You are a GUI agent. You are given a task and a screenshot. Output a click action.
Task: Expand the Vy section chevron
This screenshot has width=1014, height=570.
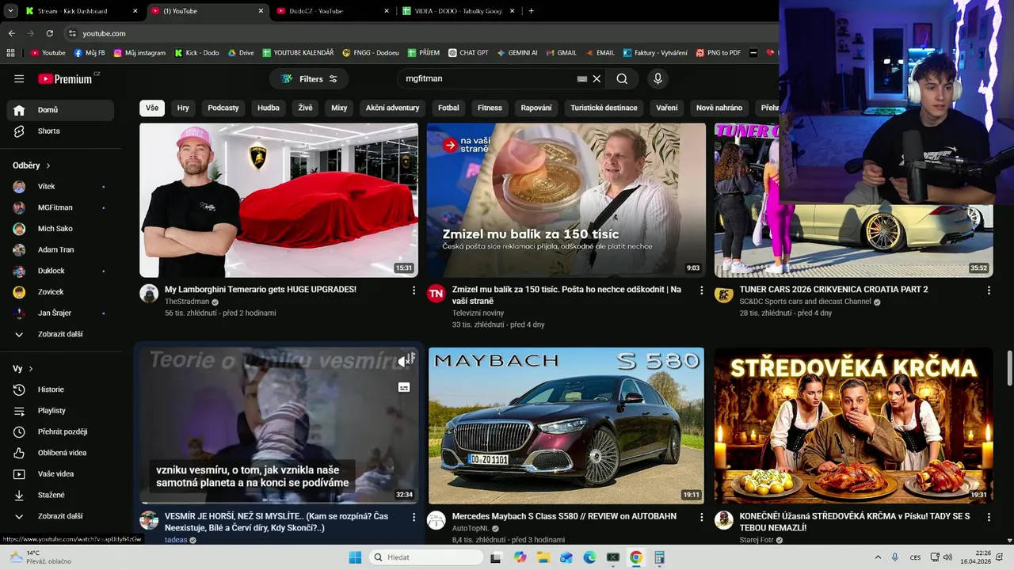[31, 369]
